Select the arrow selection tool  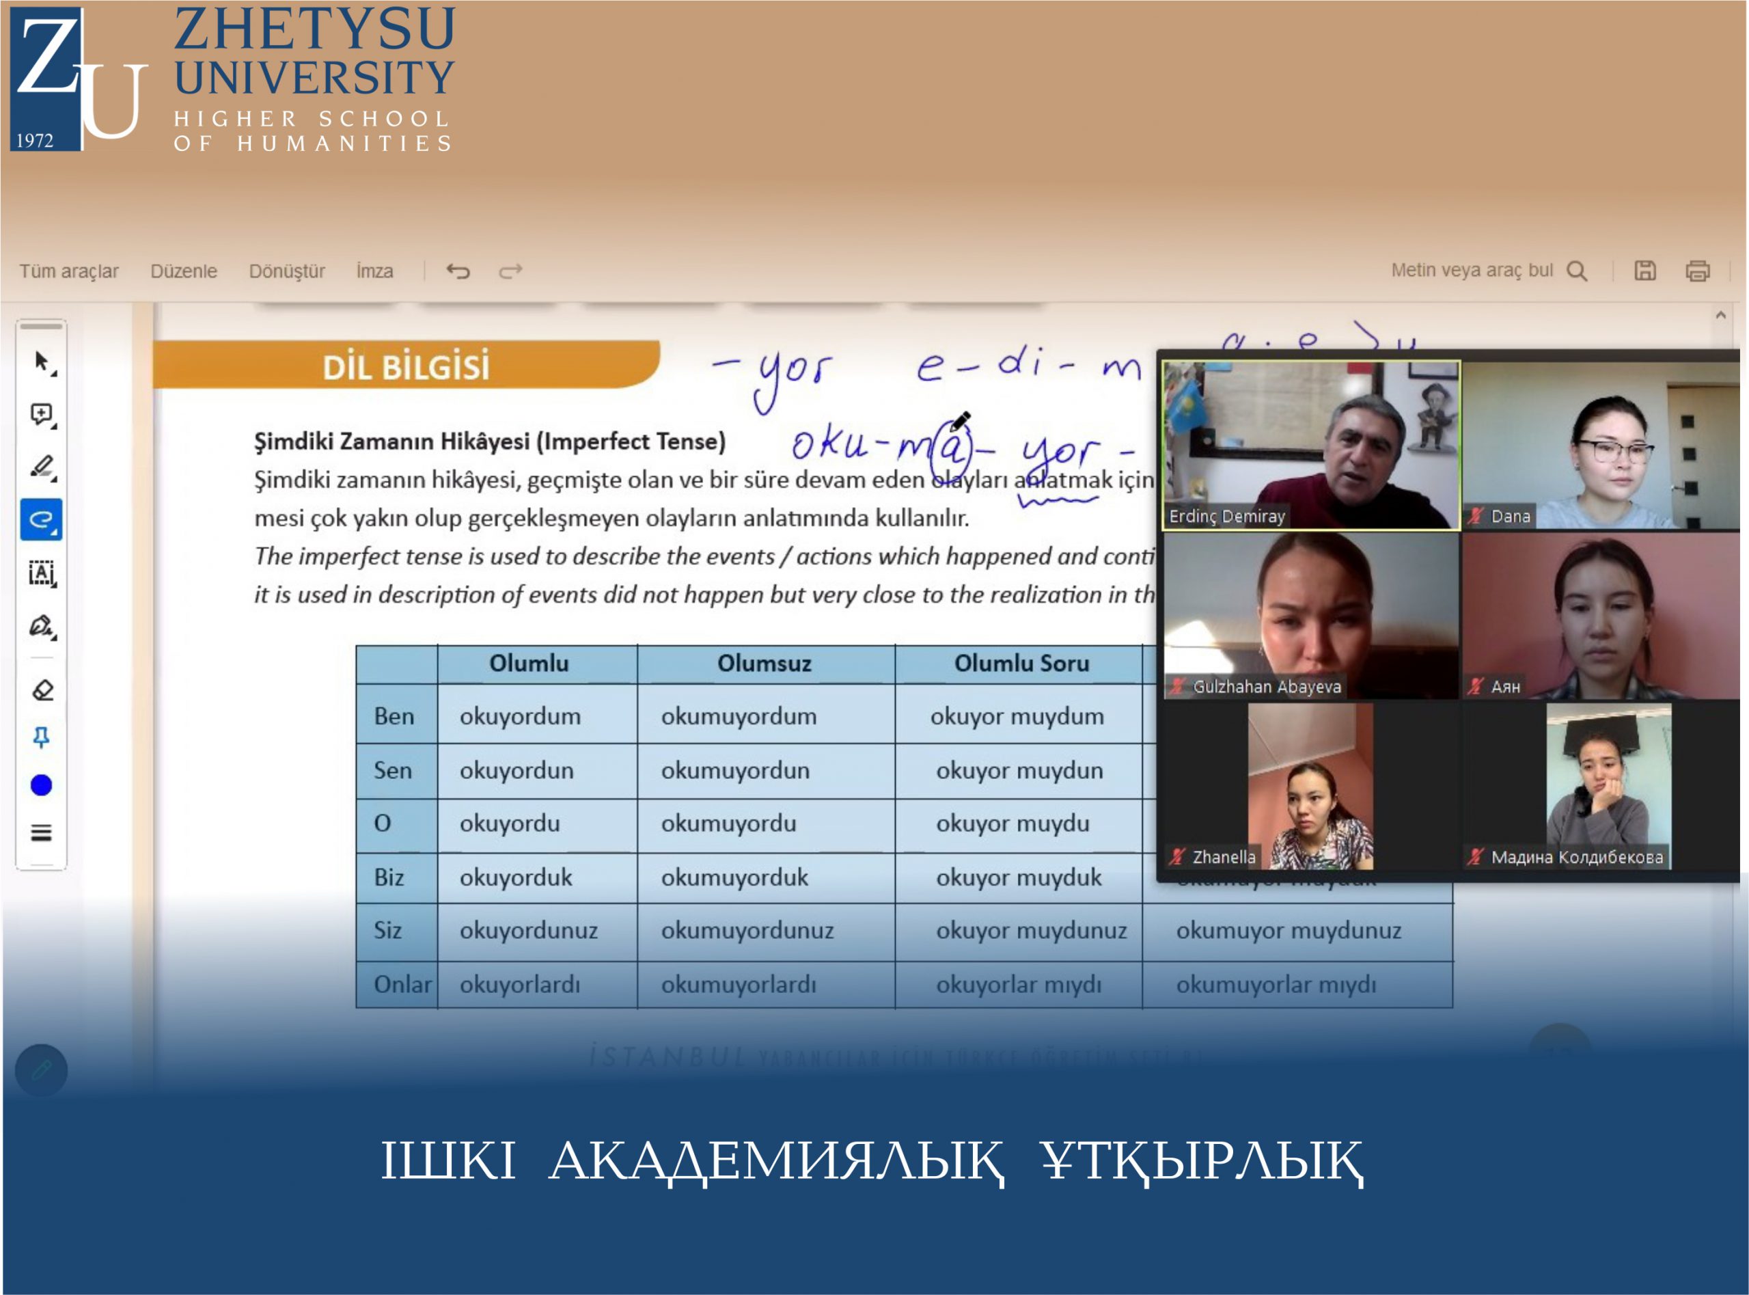tap(42, 362)
